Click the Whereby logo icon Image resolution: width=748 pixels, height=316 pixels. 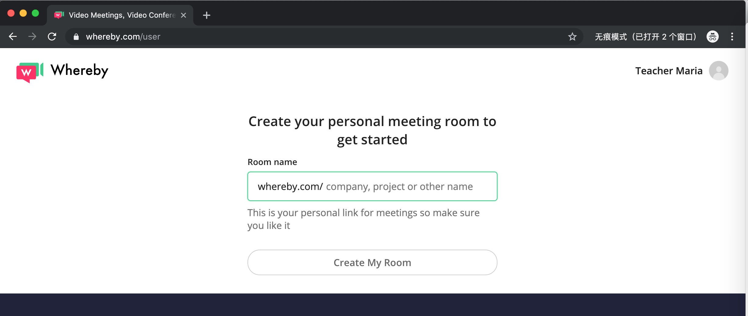point(30,72)
